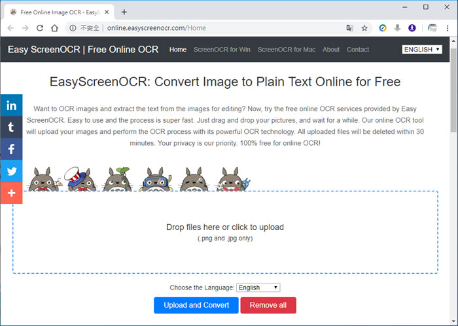Open the colorful circle extension icon

(x=383, y=28)
